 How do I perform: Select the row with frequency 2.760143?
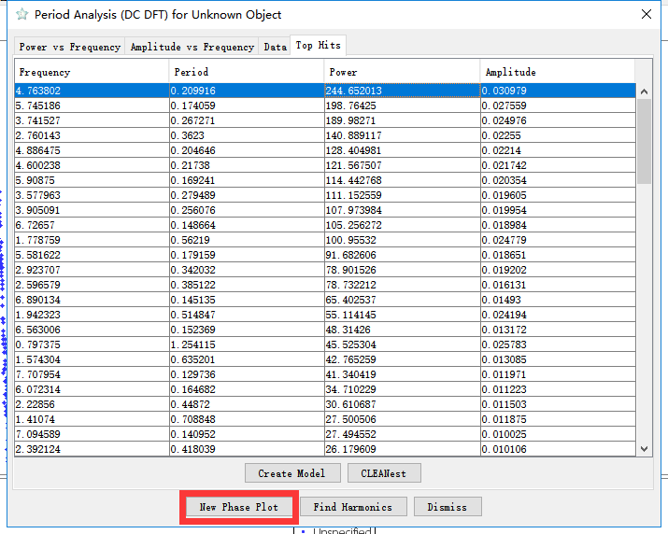(325, 135)
